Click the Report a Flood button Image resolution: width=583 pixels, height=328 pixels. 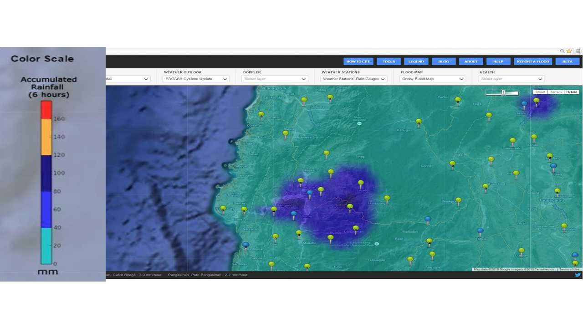click(x=533, y=61)
